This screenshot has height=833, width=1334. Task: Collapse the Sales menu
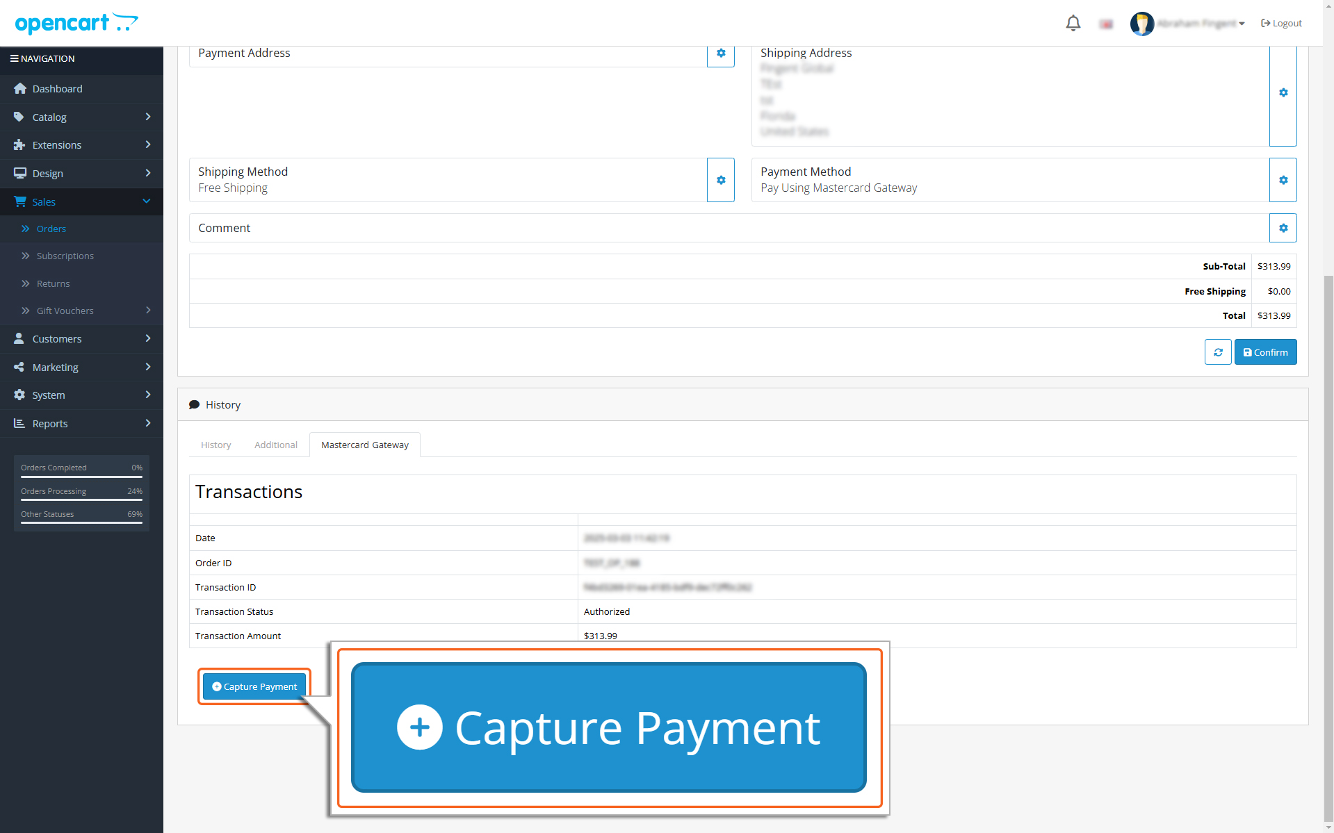pos(81,201)
